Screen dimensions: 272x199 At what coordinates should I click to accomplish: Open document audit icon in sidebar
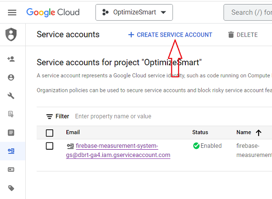[11, 114]
